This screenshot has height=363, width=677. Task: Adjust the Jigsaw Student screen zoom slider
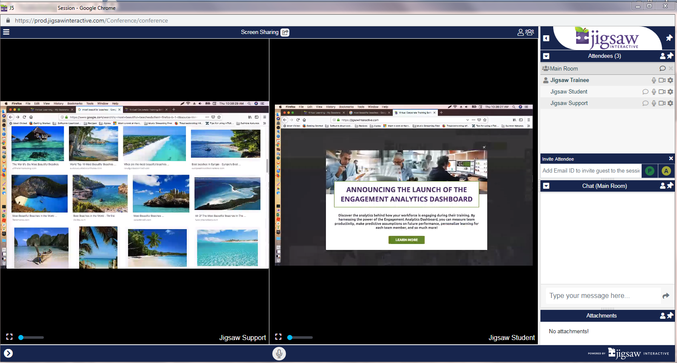click(290, 337)
